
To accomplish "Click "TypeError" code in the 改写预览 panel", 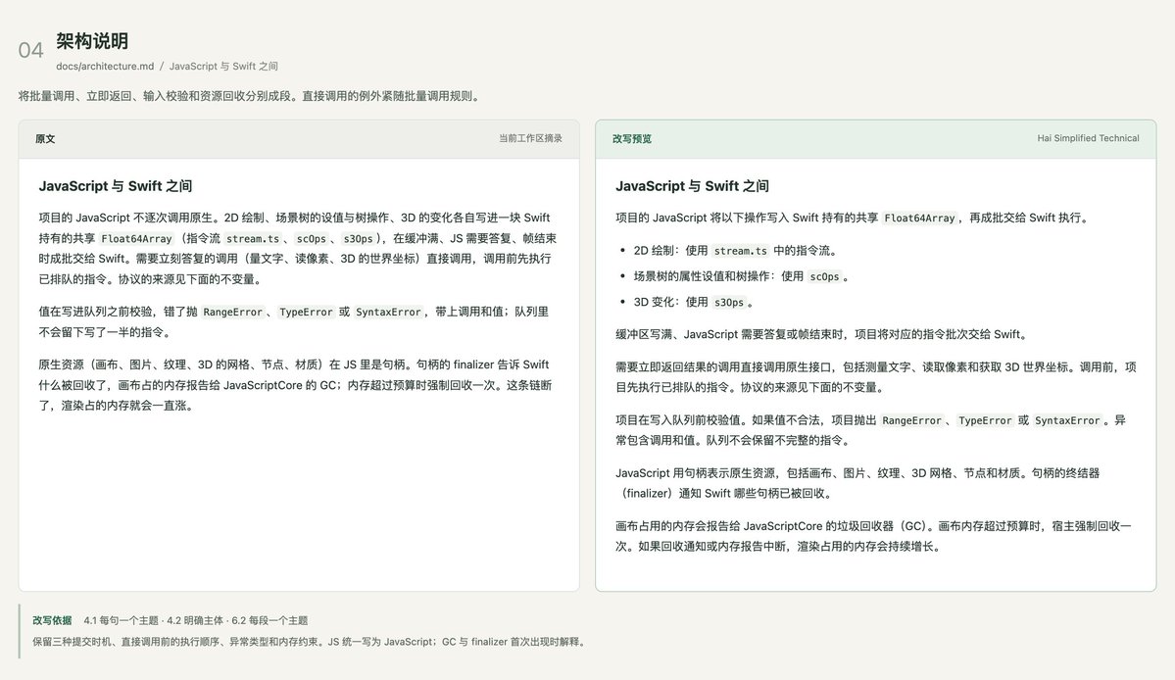I will click(x=986, y=421).
